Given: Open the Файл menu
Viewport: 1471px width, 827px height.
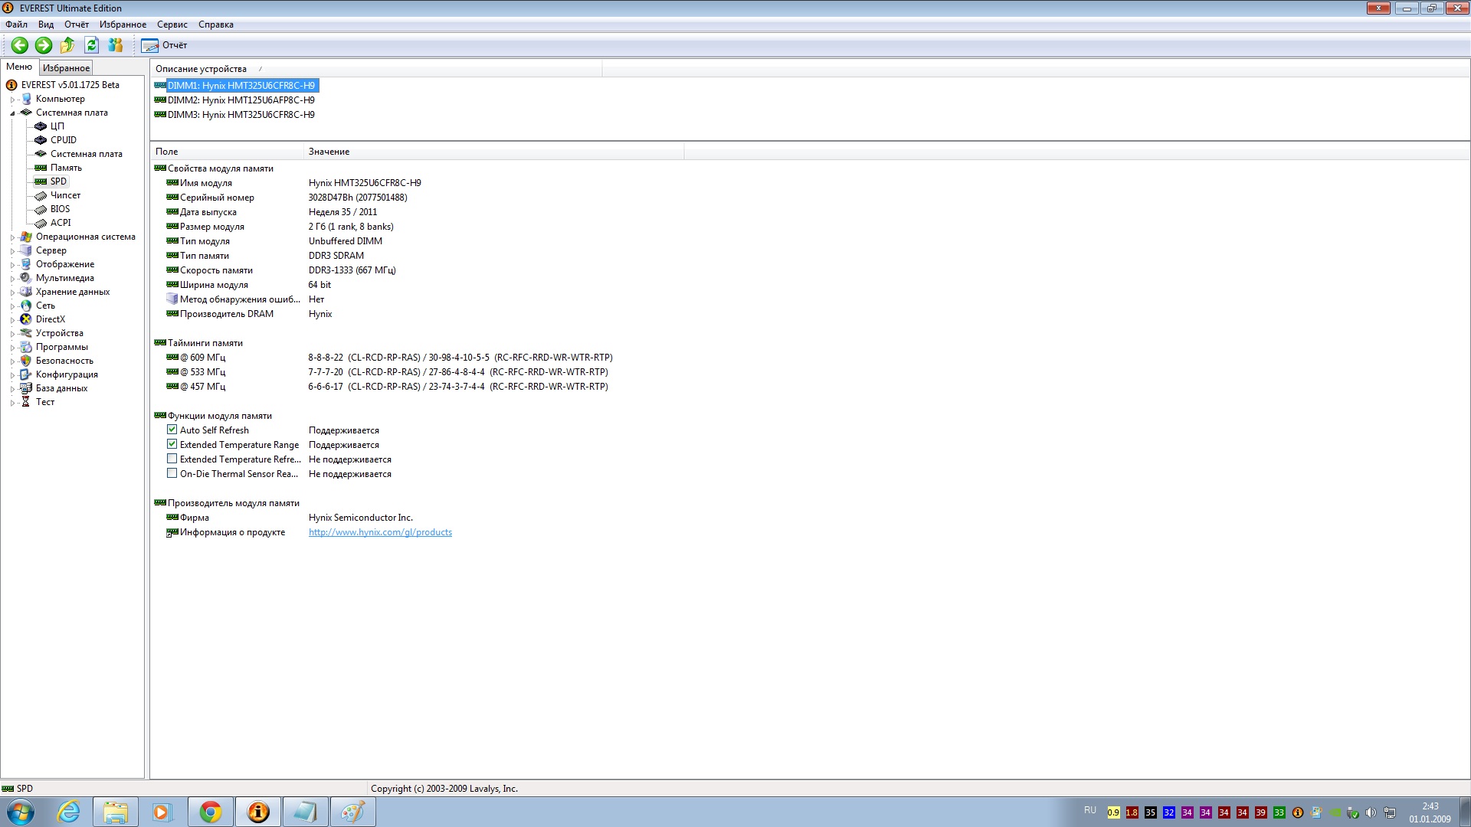Looking at the screenshot, I should 16,25.
